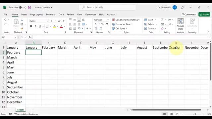Open the Page Layout tab
This screenshot has height=119, width=212.
(x=36, y=15)
